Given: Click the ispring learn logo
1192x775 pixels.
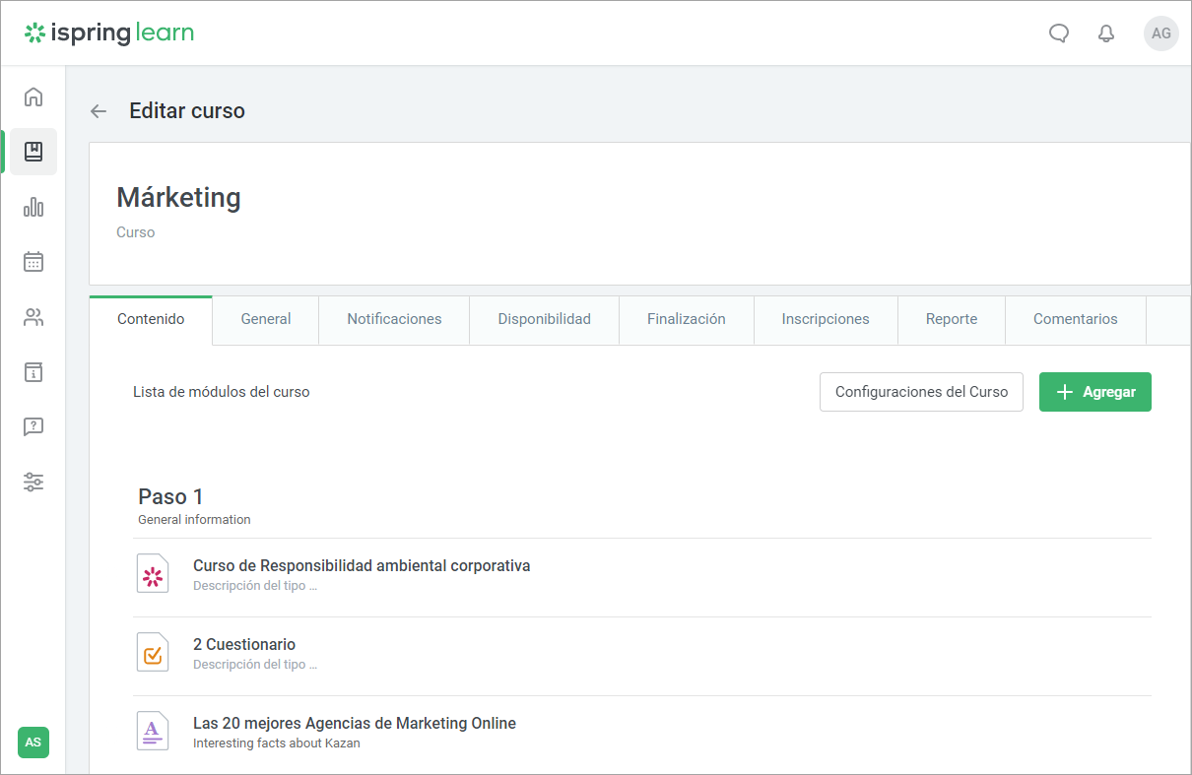Looking at the screenshot, I should pyautogui.click(x=109, y=33).
